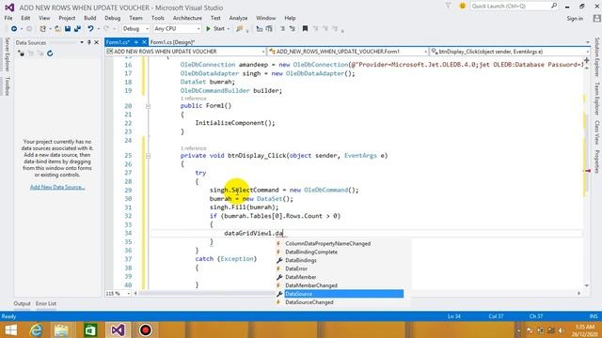Open the Architecture menu

(x=187, y=18)
